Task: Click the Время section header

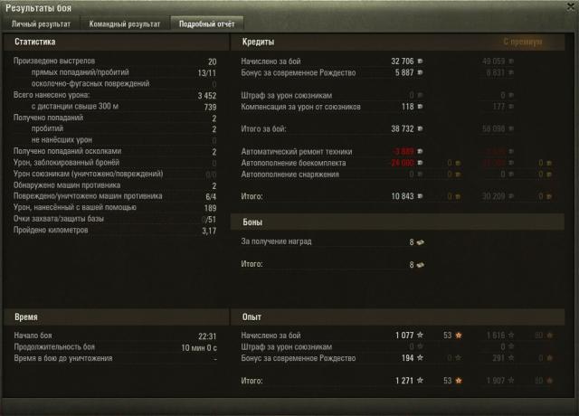Action: [x=26, y=317]
